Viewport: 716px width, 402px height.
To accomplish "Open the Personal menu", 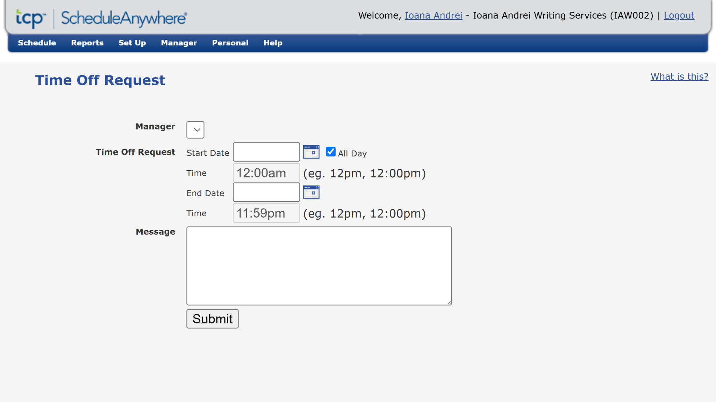I will pyautogui.click(x=230, y=43).
